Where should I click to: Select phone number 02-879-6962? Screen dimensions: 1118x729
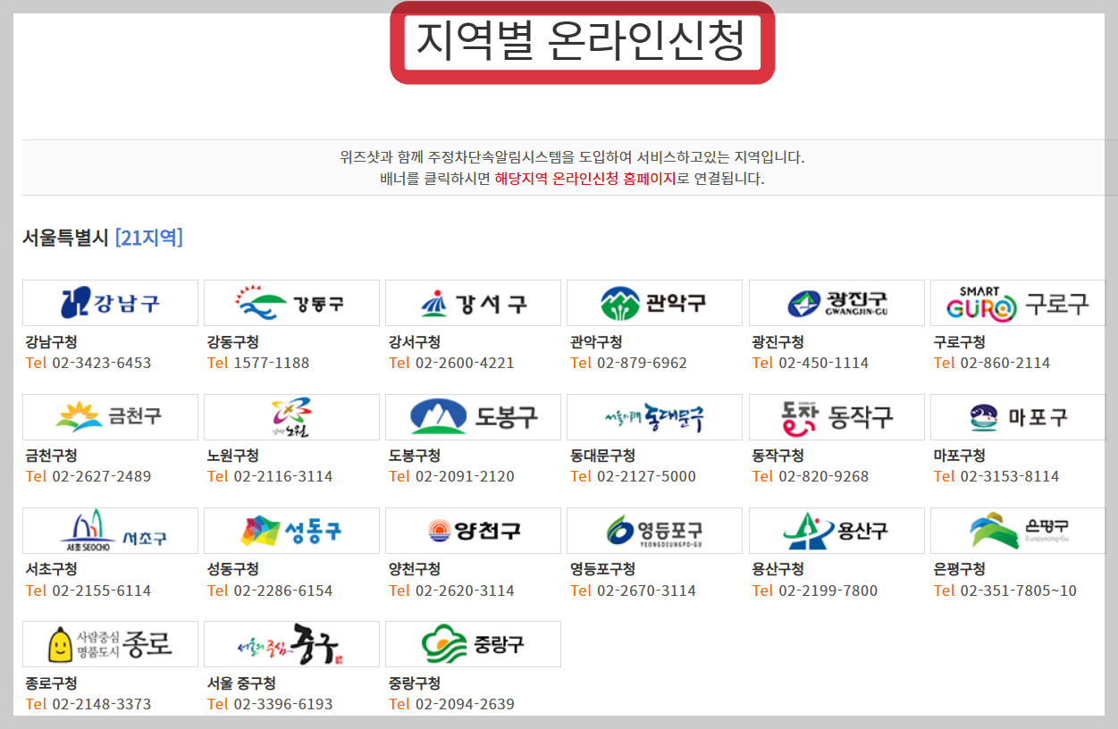[x=643, y=363]
